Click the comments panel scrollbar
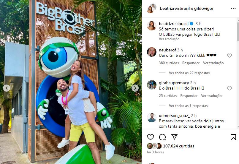Screen dimensions: 239x164 click(x=238, y=32)
